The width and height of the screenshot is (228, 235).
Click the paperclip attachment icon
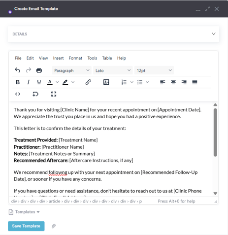pos(54,226)
